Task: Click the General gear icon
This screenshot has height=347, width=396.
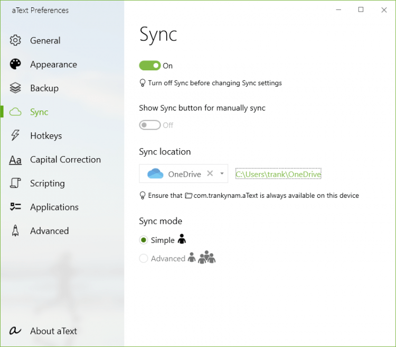Action: (15, 41)
